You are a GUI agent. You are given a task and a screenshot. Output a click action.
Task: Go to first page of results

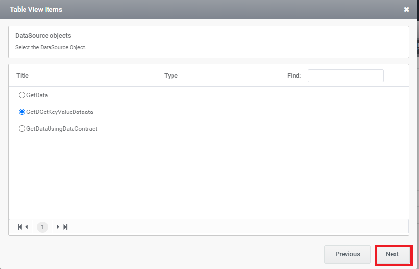tap(20, 227)
